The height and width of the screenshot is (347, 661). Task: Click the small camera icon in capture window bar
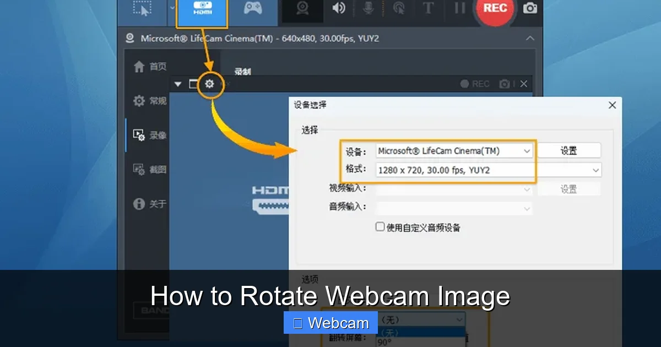point(504,84)
